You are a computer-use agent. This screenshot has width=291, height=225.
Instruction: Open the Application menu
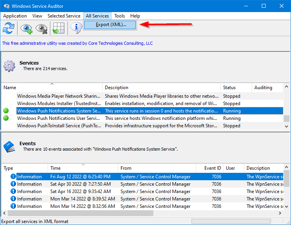[15, 16]
